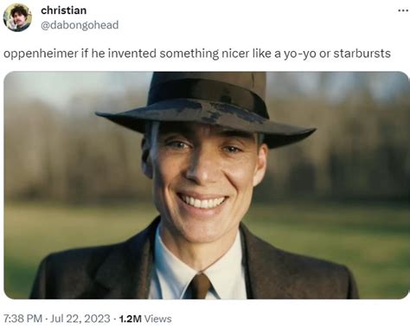
Task: Click the word Views in the footer
Action: [x=157, y=318]
